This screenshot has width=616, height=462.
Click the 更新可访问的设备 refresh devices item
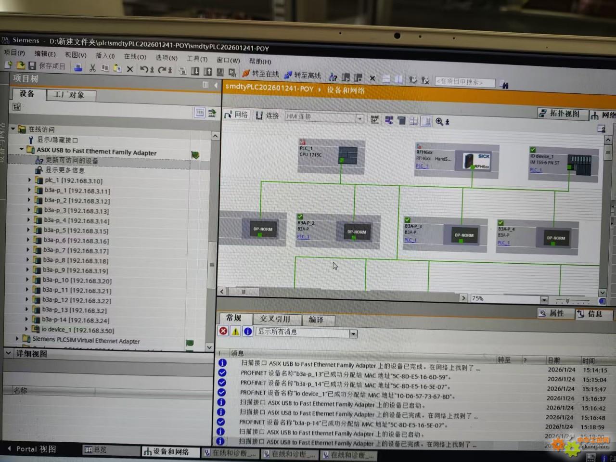pos(71,160)
